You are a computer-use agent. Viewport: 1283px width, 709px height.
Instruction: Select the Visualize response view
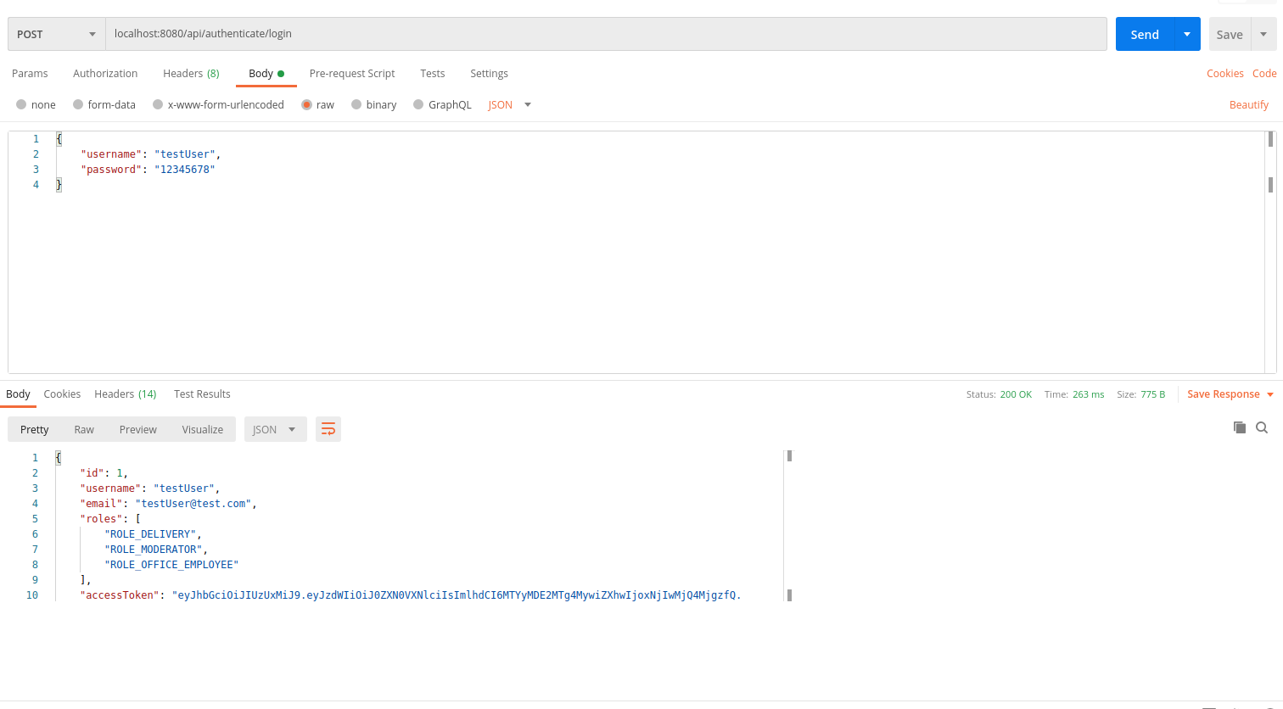point(203,429)
